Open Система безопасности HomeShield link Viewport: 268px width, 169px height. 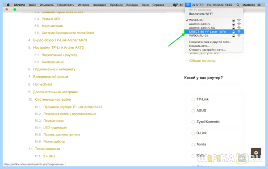point(68,33)
